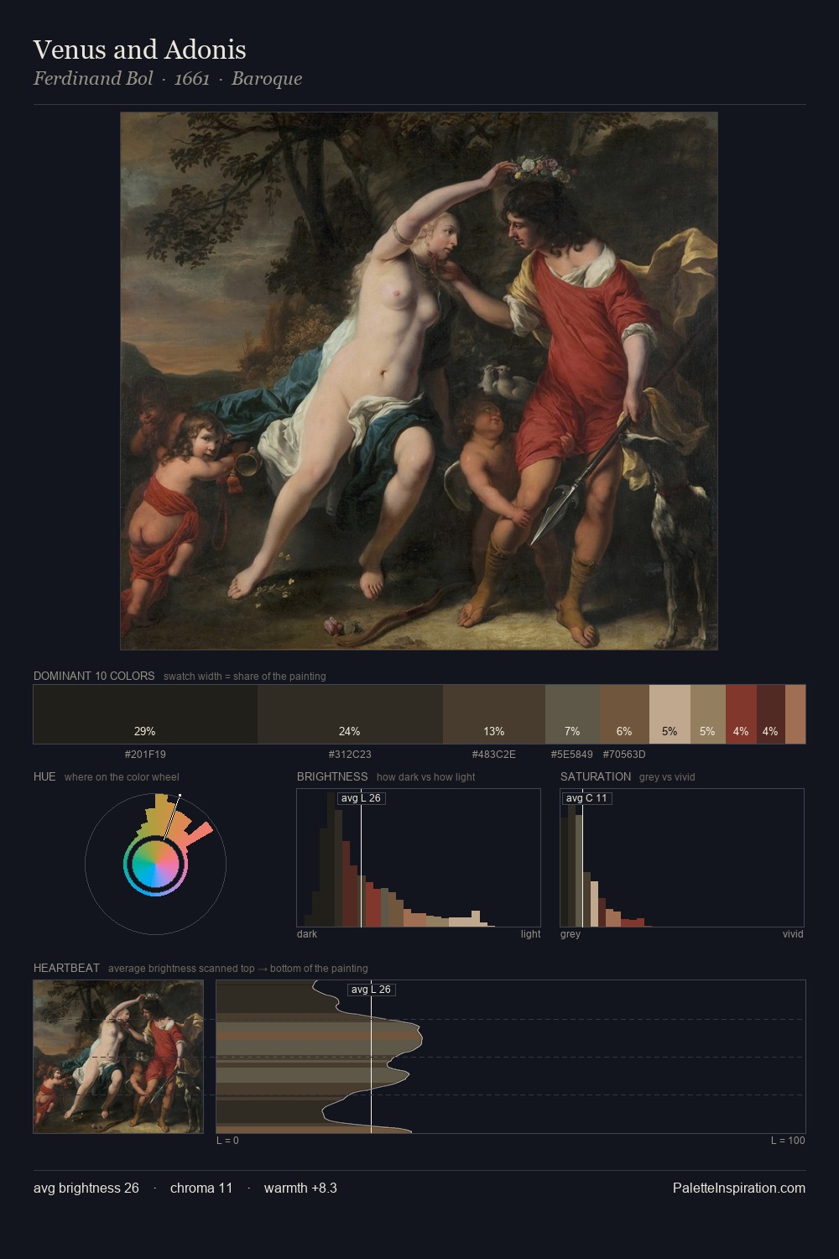Screen dimensions: 839x1259
Task: Select the dark maroon 4% swatch
Action: point(770,714)
